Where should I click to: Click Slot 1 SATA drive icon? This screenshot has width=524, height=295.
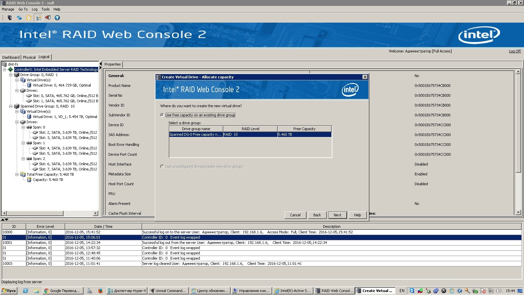29,101
